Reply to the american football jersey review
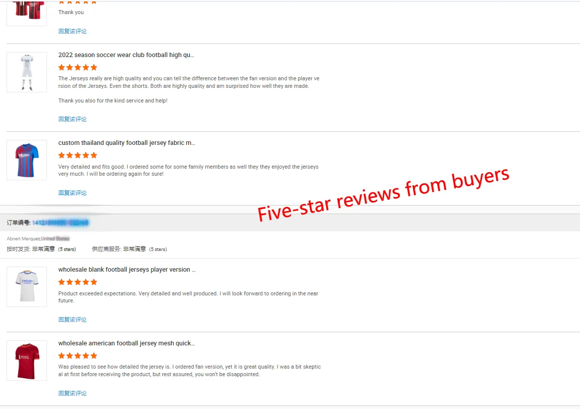 pyautogui.click(x=73, y=393)
